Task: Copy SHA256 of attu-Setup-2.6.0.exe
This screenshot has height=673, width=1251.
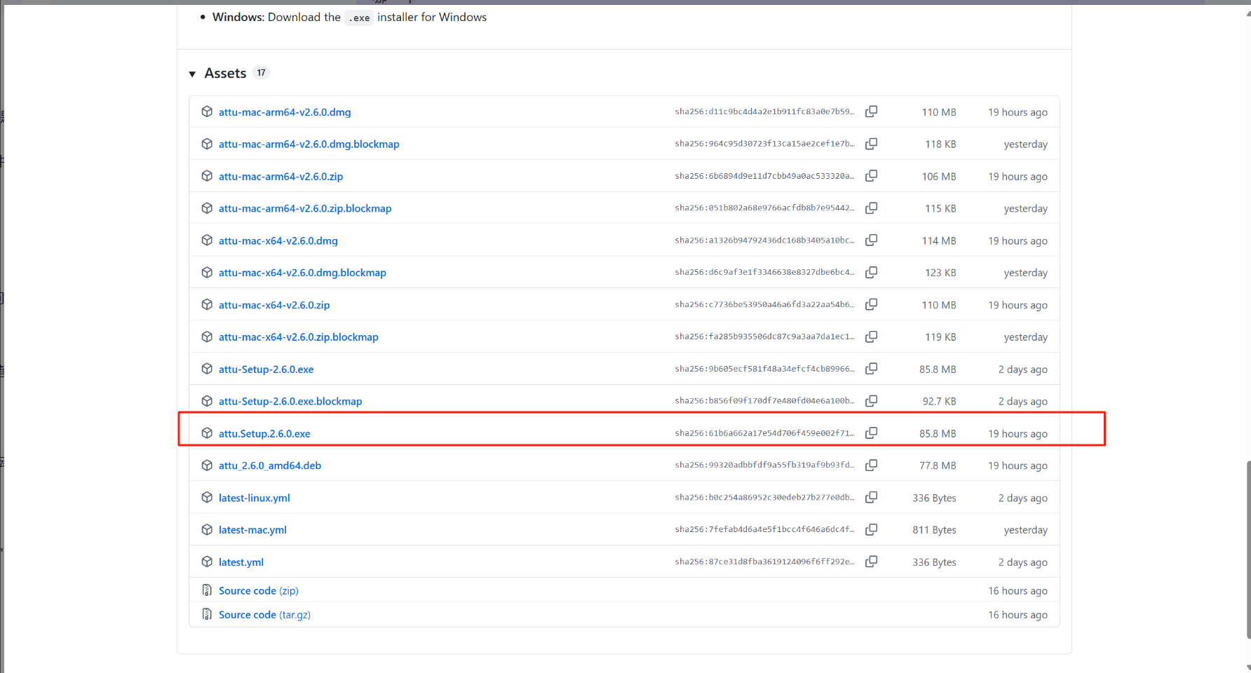Action: click(871, 369)
